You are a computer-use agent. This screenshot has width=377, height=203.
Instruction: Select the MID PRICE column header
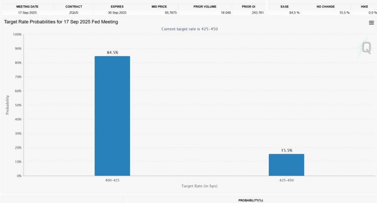[x=159, y=7]
